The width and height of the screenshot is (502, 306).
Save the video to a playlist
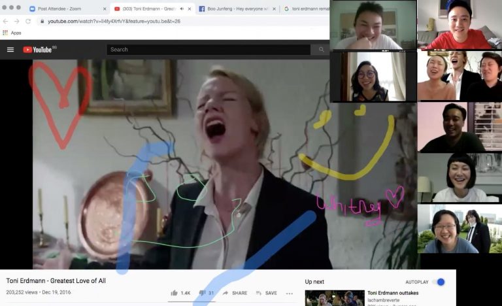(267, 293)
